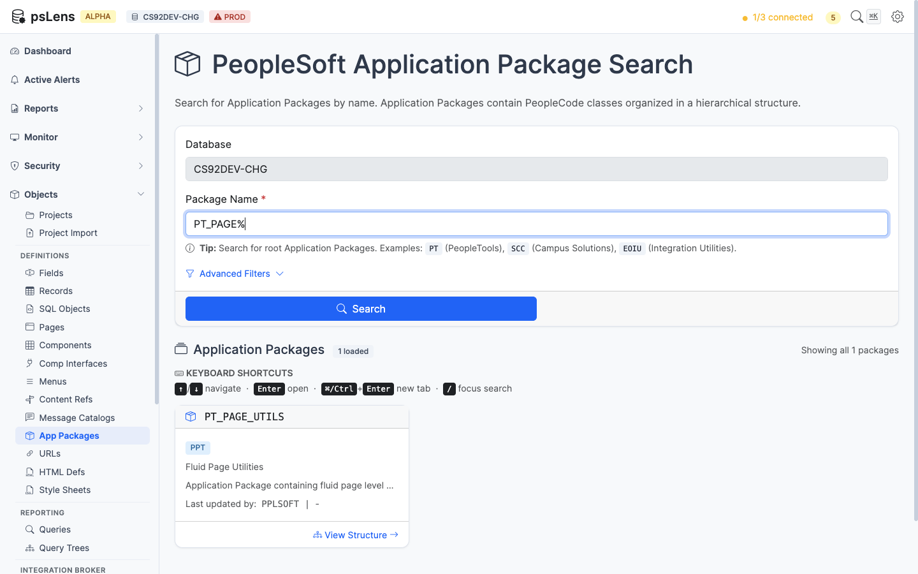This screenshot has width=918, height=574.
Task: Click the blue Search button
Action: 361,309
